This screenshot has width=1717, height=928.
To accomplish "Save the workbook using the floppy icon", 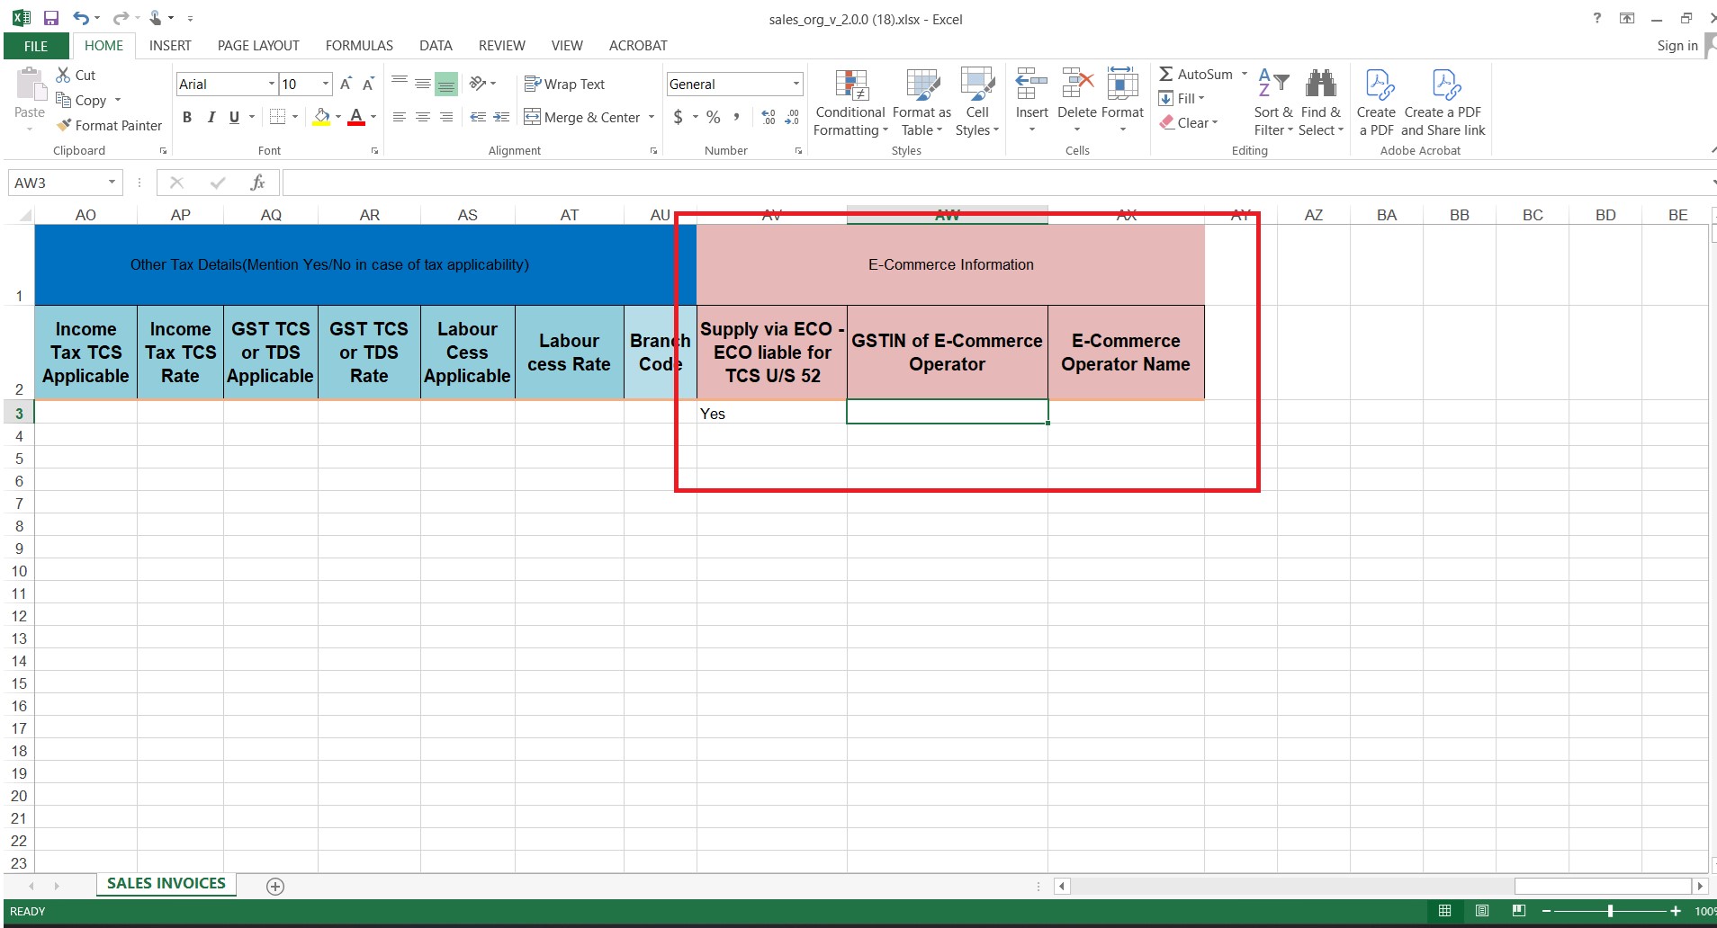I will [51, 18].
